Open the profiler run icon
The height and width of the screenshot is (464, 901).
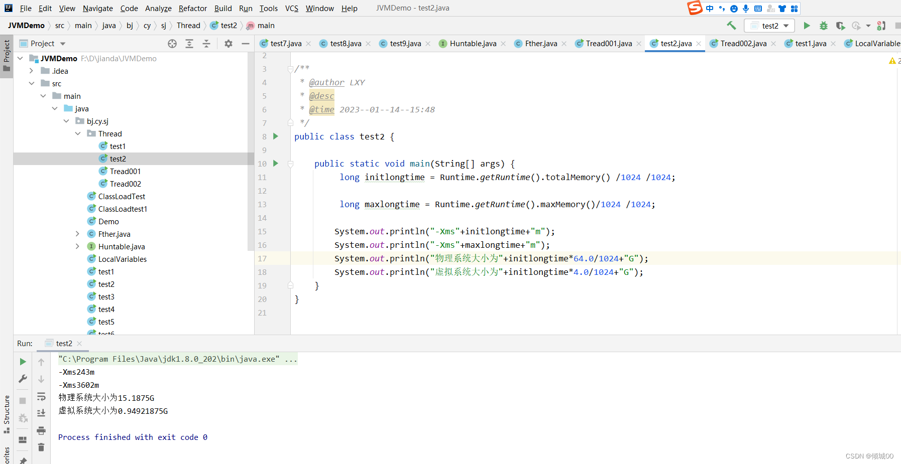(x=857, y=26)
